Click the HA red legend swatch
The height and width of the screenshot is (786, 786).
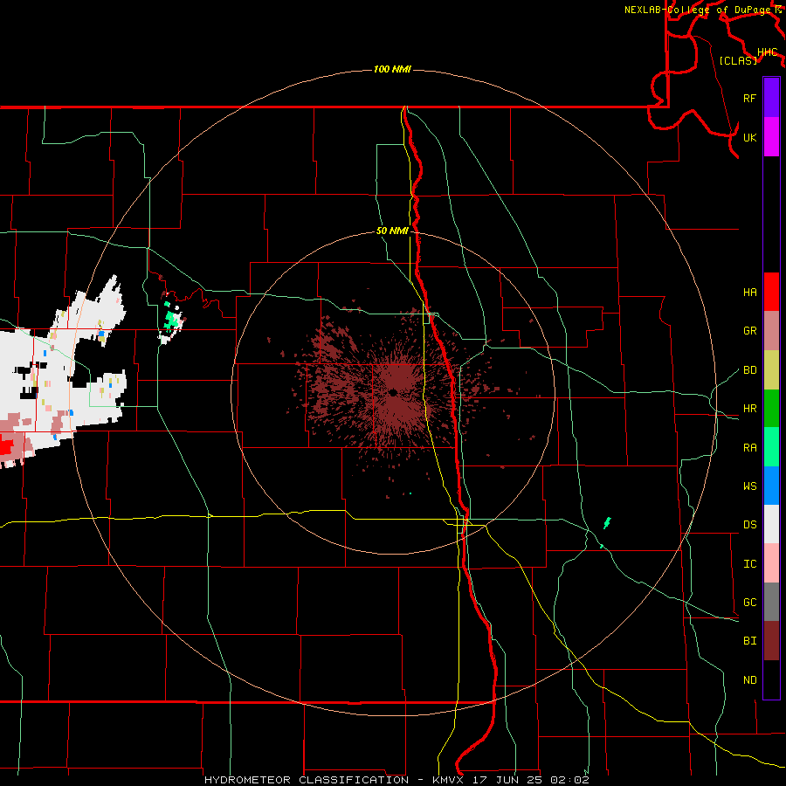click(771, 292)
